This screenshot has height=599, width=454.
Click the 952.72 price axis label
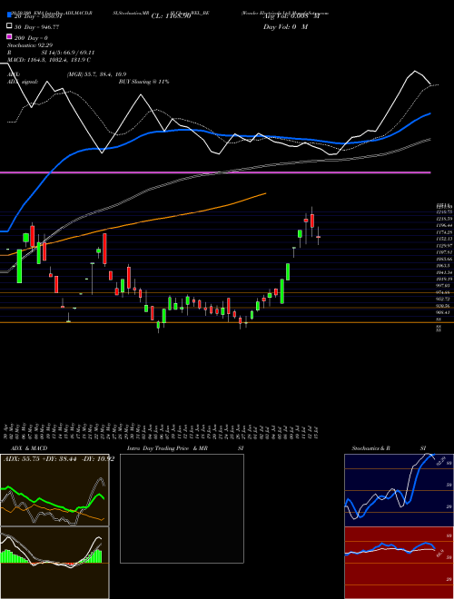[x=444, y=299]
